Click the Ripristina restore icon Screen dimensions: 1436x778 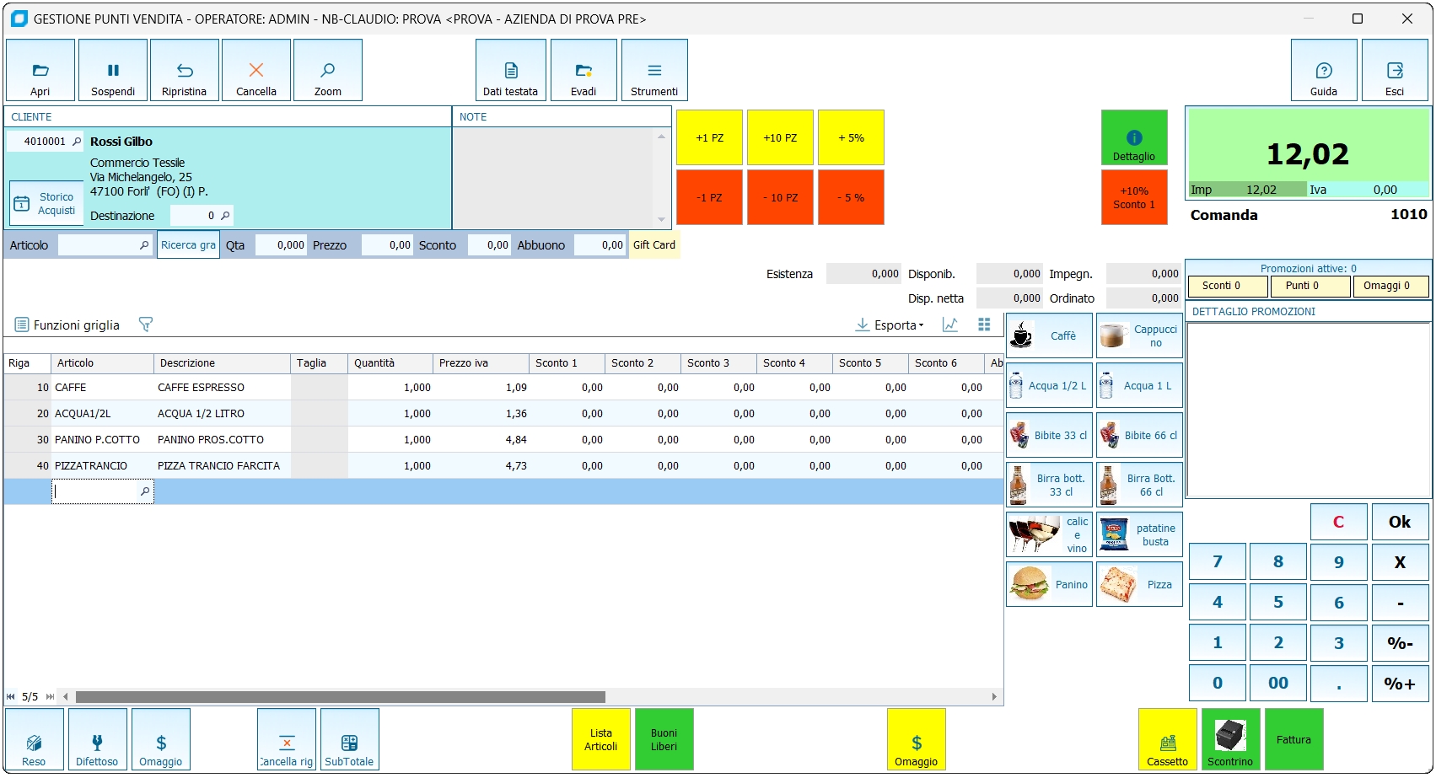[184, 71]
